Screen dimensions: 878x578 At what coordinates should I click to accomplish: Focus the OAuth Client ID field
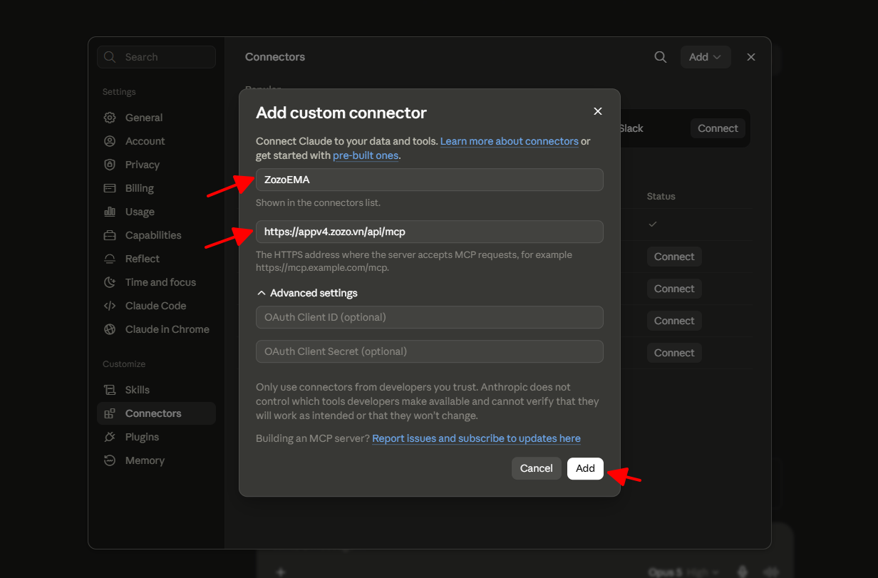coord(430,317)
